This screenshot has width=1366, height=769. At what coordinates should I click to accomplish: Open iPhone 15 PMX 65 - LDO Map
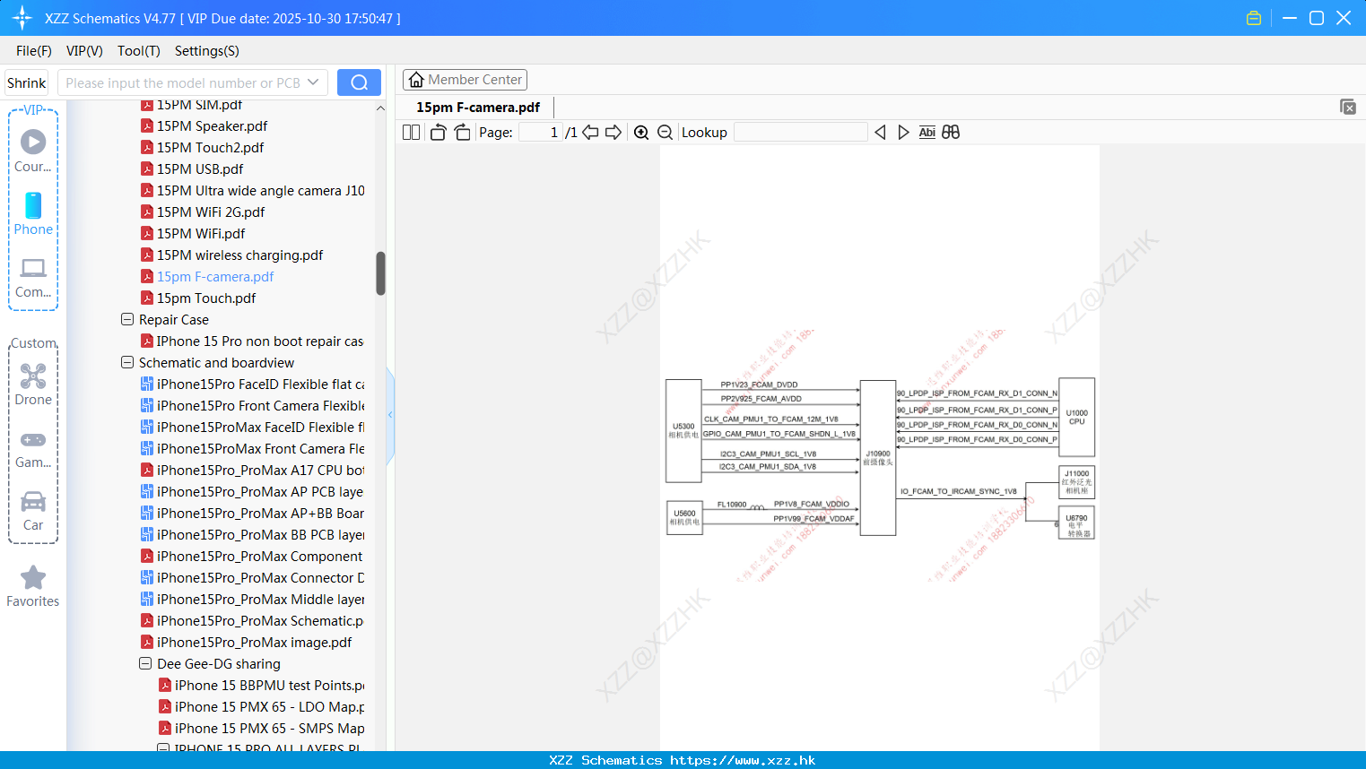(x=262, y=706)
